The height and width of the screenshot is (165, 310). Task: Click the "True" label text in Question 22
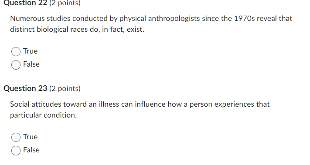point(30,51)
